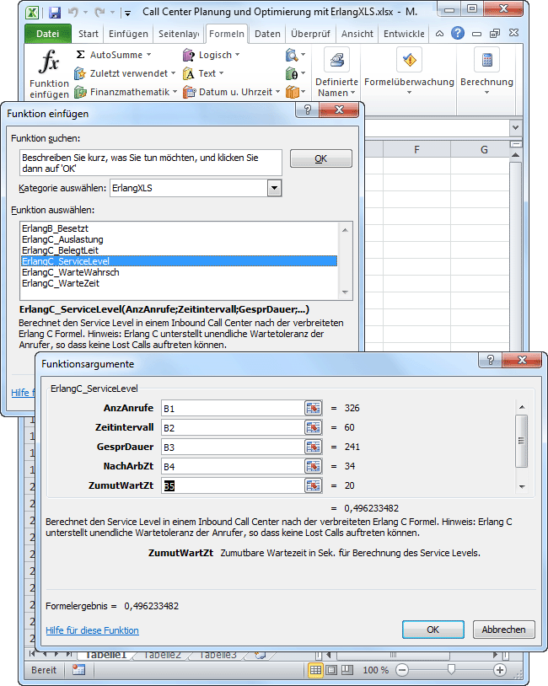The height and width of the screenshot is (686, 548).
Task: Expand the Zuletzt verwendet dropdown
Action: point(126,73)
